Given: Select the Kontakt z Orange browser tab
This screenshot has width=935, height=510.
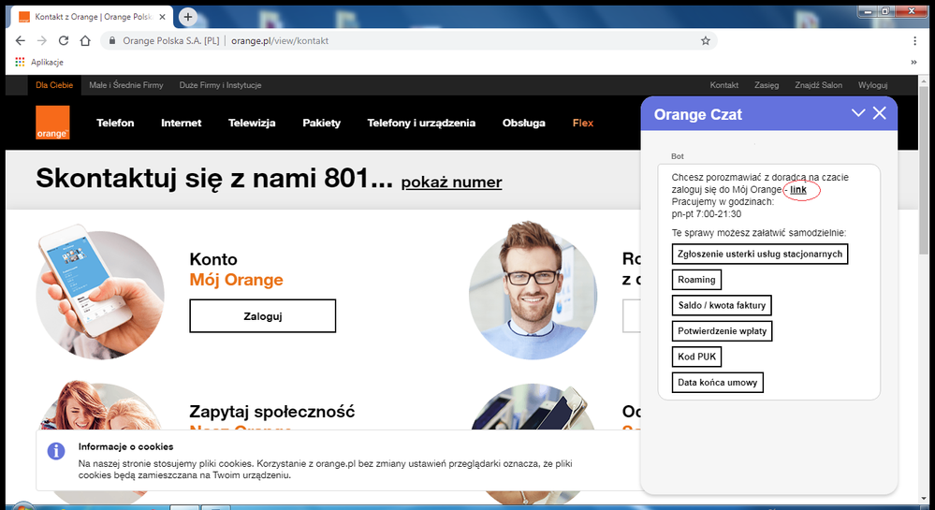Looking at the screenshot, I should tap(93, 17).
